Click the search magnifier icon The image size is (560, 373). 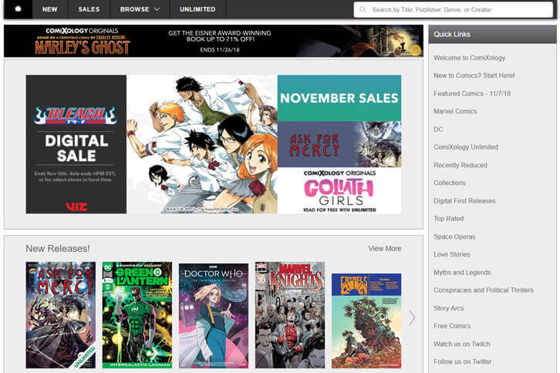[x=363, y=9]
